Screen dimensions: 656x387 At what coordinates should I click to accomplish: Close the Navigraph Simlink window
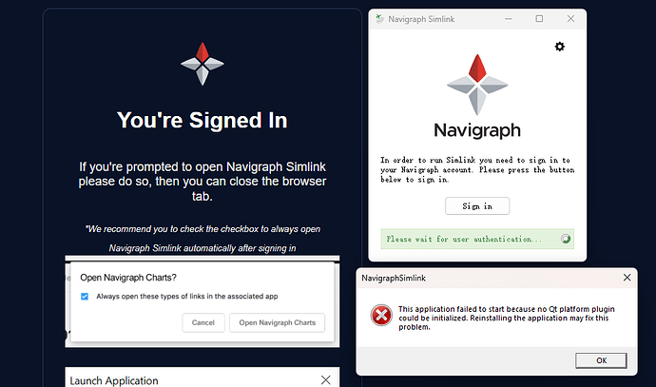coord(570,19)
